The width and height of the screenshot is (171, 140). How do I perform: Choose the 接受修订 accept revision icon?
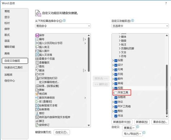point(37,125)
